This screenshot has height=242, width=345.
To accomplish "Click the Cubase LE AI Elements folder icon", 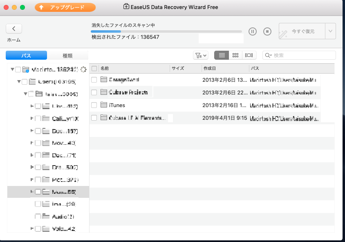I will click(104, 118).
